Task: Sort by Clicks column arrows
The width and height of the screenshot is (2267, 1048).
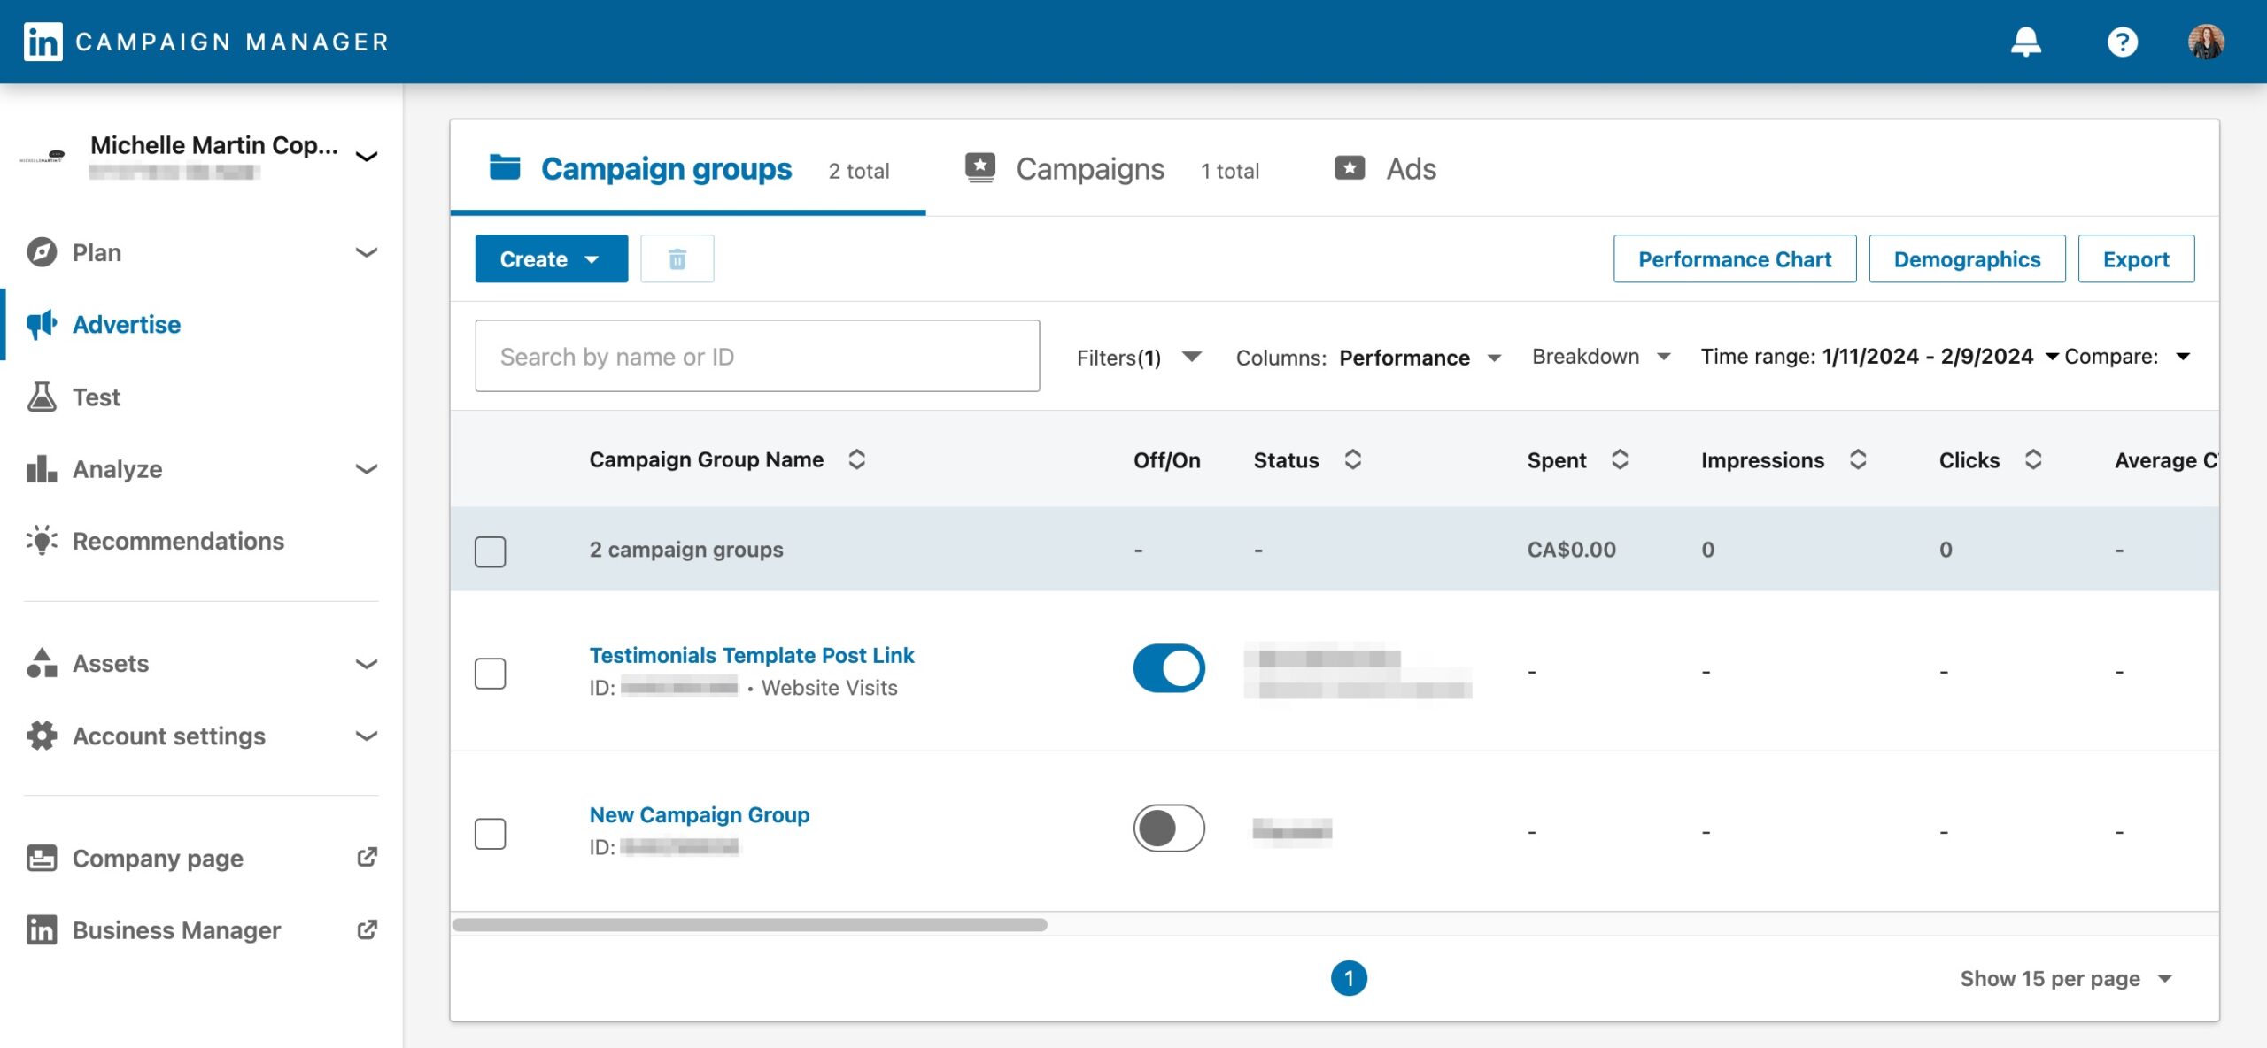Action: tap(2033, 459)
